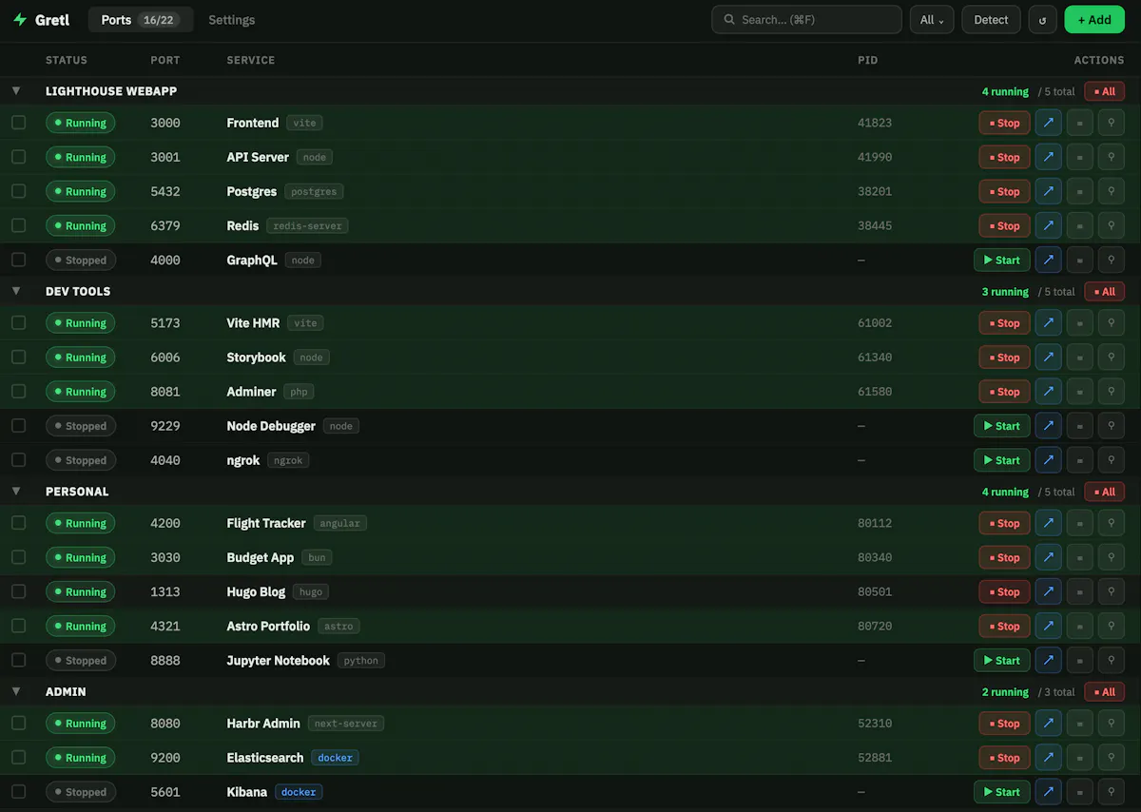
Task: Open the Frontend port in browser via arrow icon
Action: tap(1048, 123)
